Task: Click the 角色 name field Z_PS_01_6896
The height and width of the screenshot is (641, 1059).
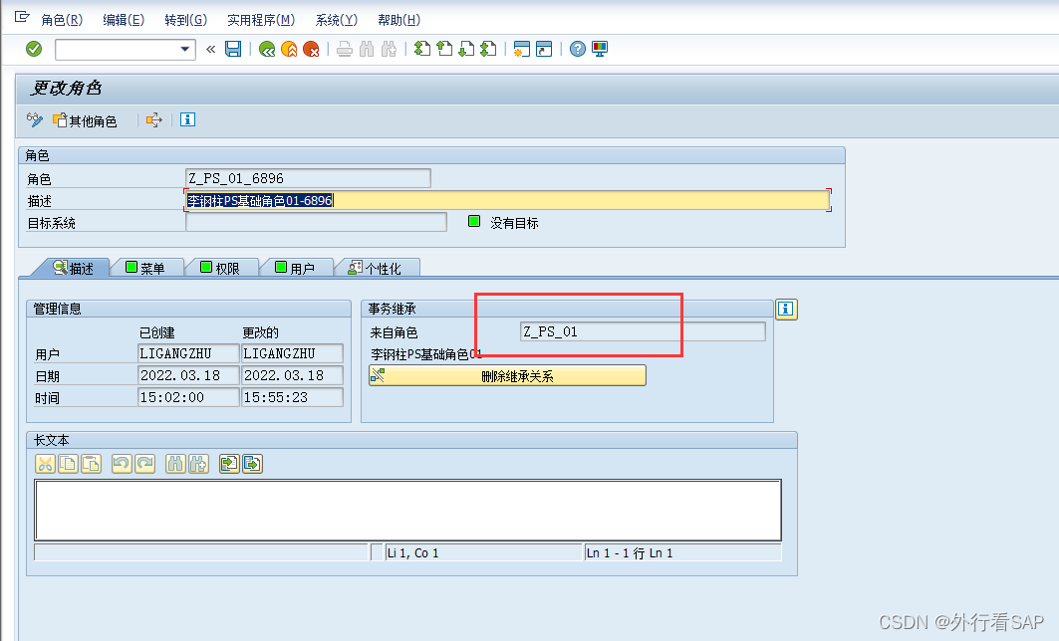Action: coord(308,178)
